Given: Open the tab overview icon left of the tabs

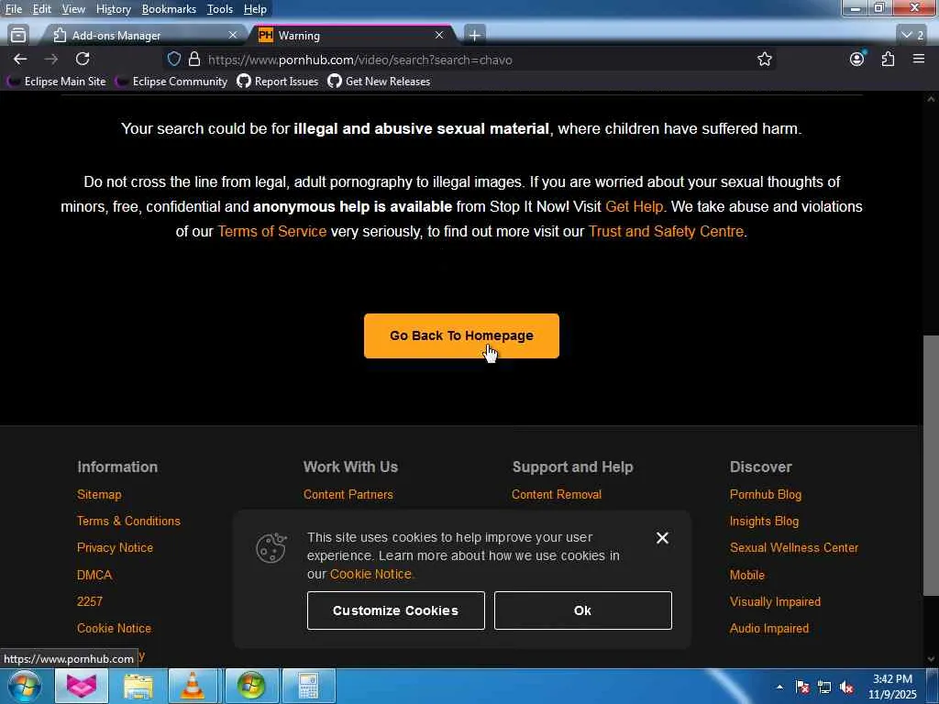Looking at the screenshot, I should [x=18, y=36].
